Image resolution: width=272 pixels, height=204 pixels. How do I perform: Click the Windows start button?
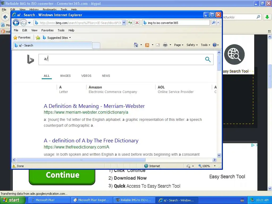(12, 200)
